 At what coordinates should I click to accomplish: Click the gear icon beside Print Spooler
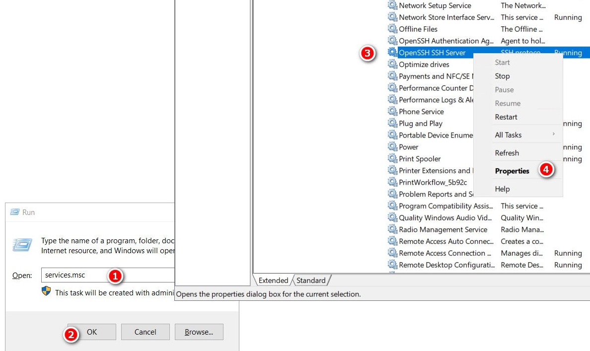pos(392,158)
